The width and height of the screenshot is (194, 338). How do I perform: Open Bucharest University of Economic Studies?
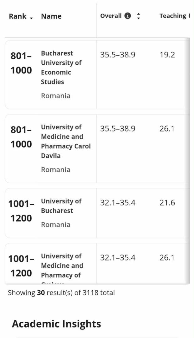(61, 67)
